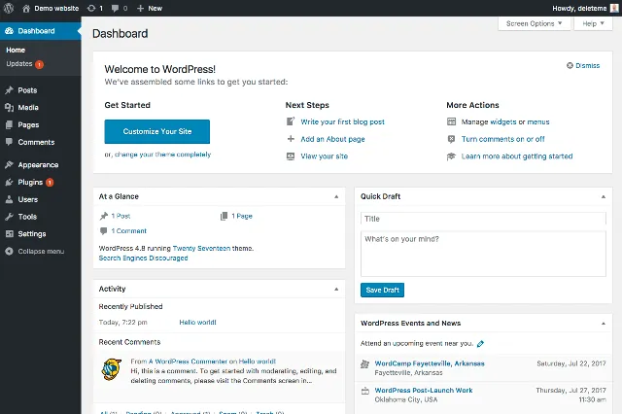
Task: Open the widgets management link
Action: tap(503, 121)
